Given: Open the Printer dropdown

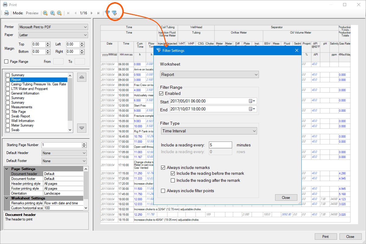Looking at the screenshot, I should [53, 27].
